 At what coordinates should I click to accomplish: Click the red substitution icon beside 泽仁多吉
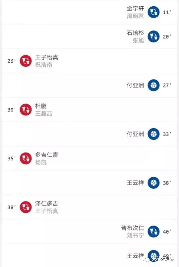(26, 207)
